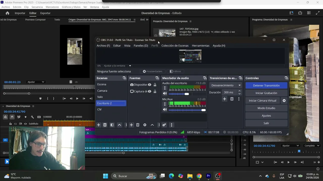Delete the selected scene in OBS Escenas
This screenshot has width=323, height=181.
click(105, 125)
